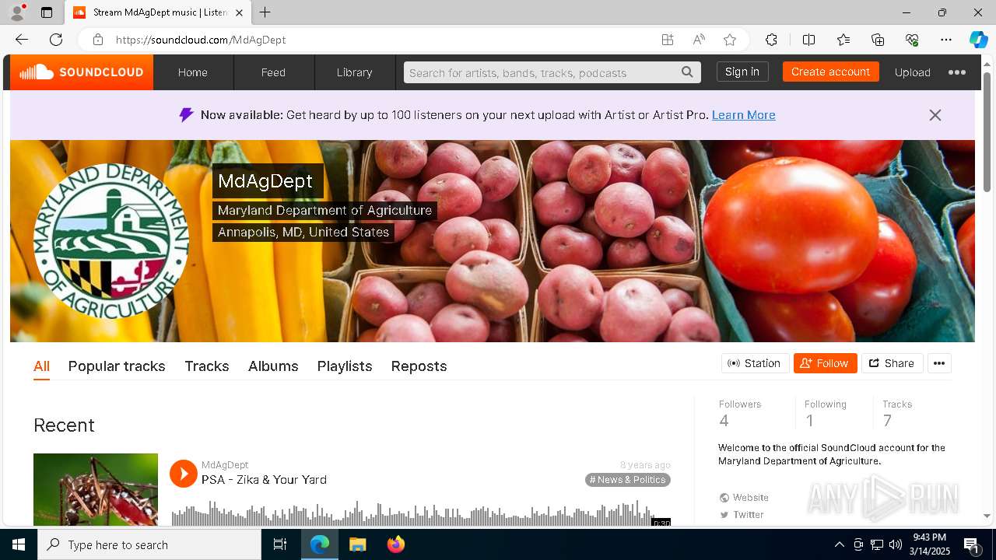Click the Create account button
The image size is (996, 560).
click(830, 72)
